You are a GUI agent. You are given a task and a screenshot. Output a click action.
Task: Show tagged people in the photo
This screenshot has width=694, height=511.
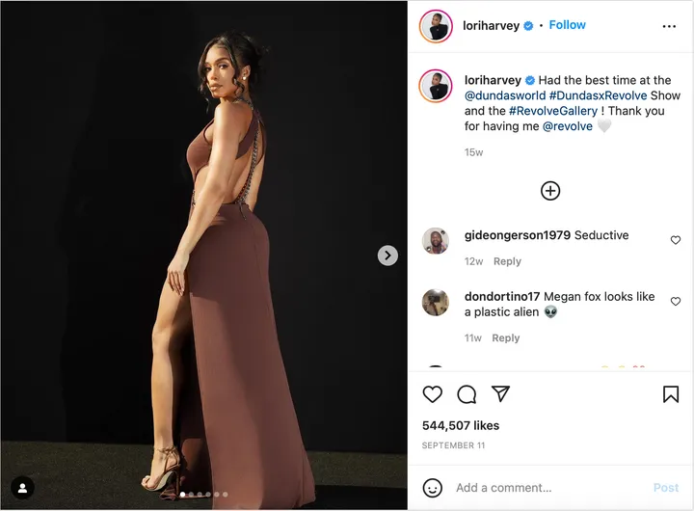[x=22, y=488]
